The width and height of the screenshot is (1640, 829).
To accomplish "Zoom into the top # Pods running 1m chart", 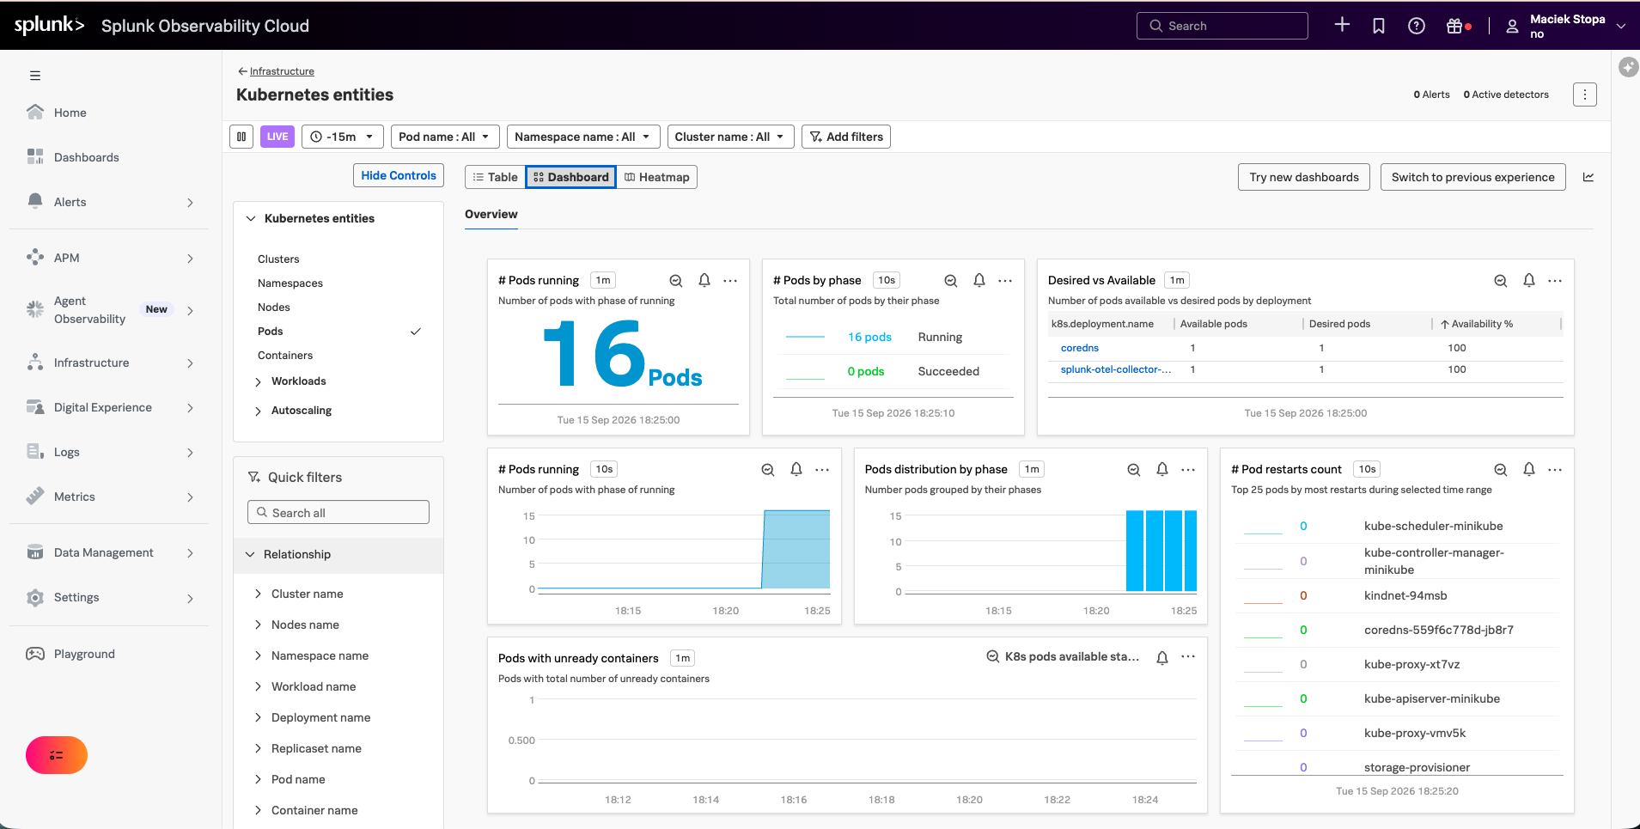I will 676,281.
